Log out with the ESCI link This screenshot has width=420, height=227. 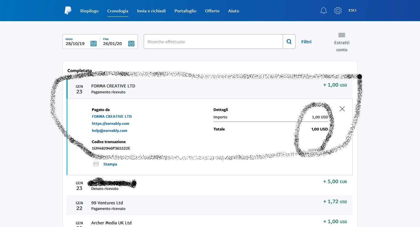[x=352, y=10]
